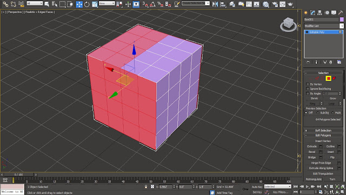The image size is (346, 195).
Task: Toggle Spinner Snap icon
Action: tap(168, 4)
